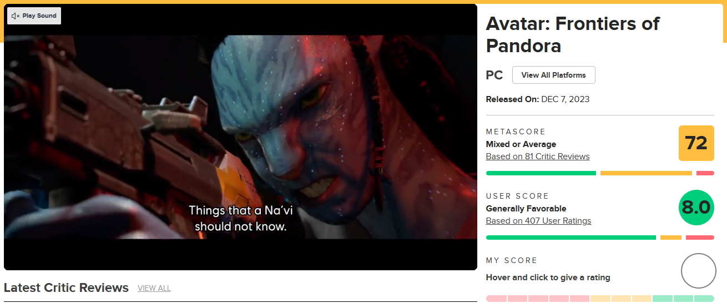Screen dimensions: 727x308
Task: Click the game trailer video with subtitles
Action: [x=240, y=137]
